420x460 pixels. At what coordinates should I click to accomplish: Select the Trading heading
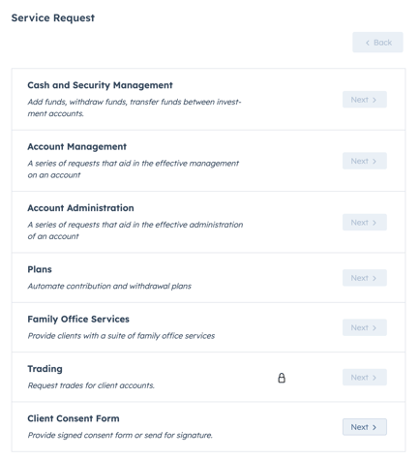point(45,369)
